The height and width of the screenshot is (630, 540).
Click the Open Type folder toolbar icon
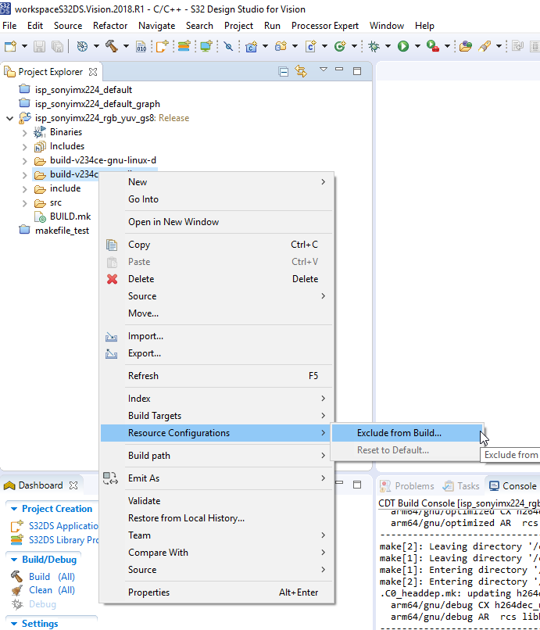465,46
